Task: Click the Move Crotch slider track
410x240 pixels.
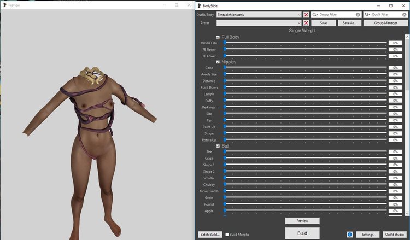Action: click(x=306, y=191)
